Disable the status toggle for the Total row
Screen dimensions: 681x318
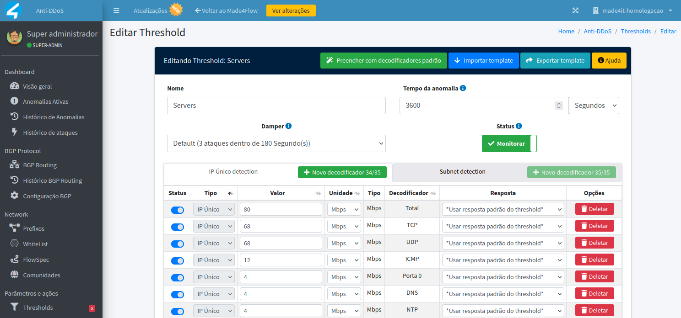coord(178,210)
